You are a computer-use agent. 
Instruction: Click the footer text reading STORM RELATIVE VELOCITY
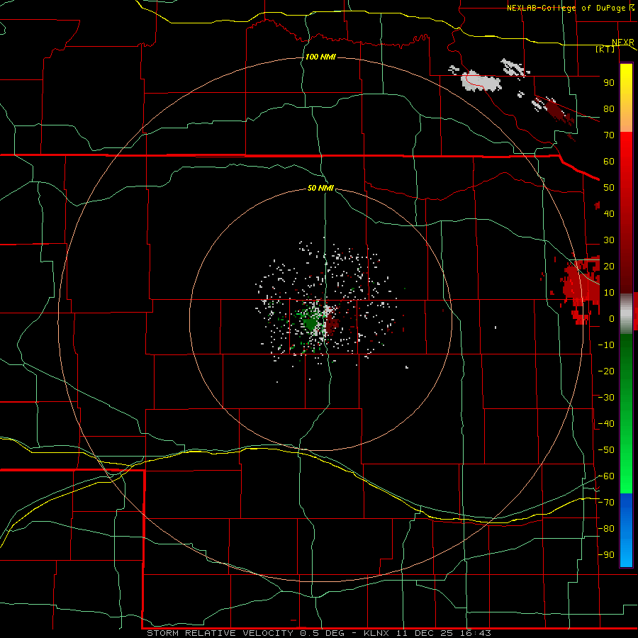click(220, 633)
